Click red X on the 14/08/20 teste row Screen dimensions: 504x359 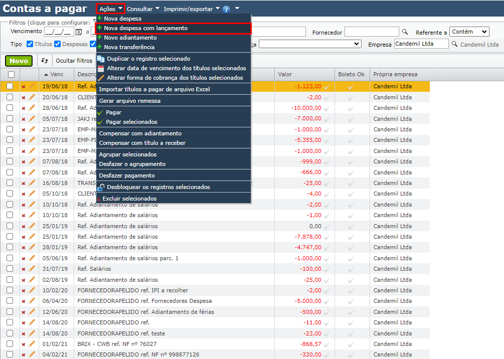[24, 334]
